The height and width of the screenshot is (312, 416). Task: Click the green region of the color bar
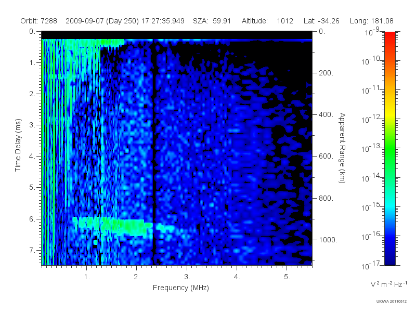click(x=389, y=151)
